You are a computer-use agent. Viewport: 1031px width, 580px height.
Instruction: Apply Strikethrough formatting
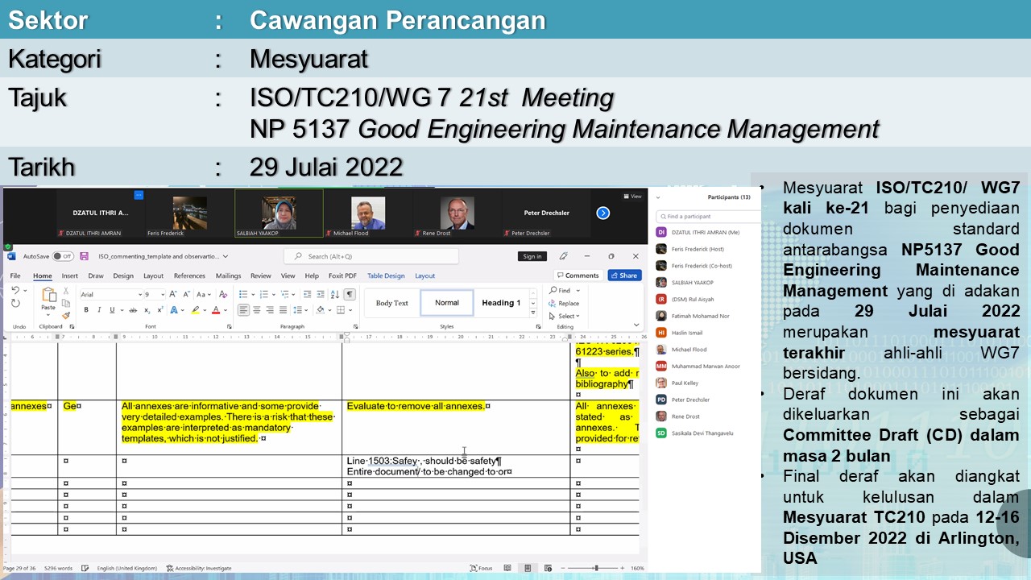click(x=133, y=310)
